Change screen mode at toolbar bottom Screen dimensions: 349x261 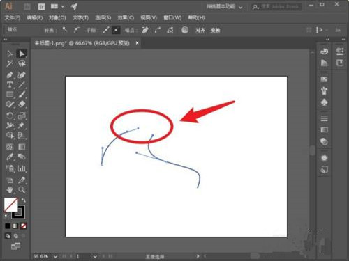(15, 246)
